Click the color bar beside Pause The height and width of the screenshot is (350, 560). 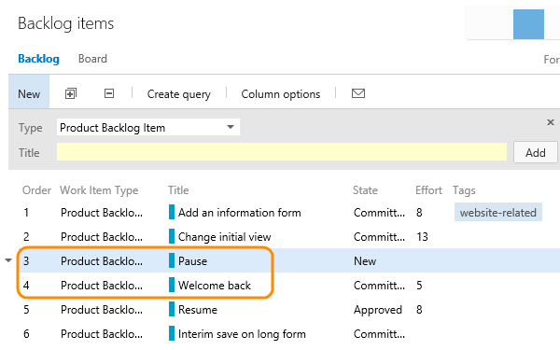tap(172, 260)
